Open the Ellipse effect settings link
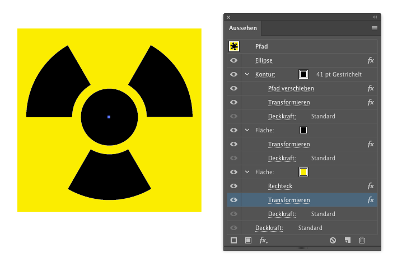This screenshot has height=268, width=402. (264, 61)
